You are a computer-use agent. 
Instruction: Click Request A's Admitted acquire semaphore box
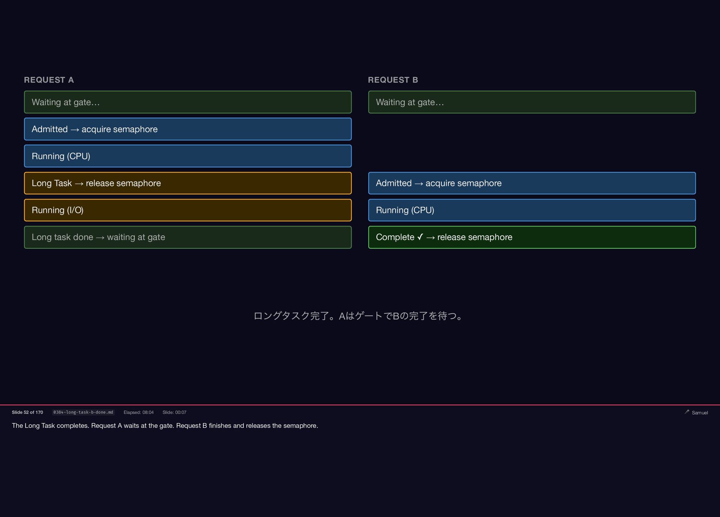point(187,129)
